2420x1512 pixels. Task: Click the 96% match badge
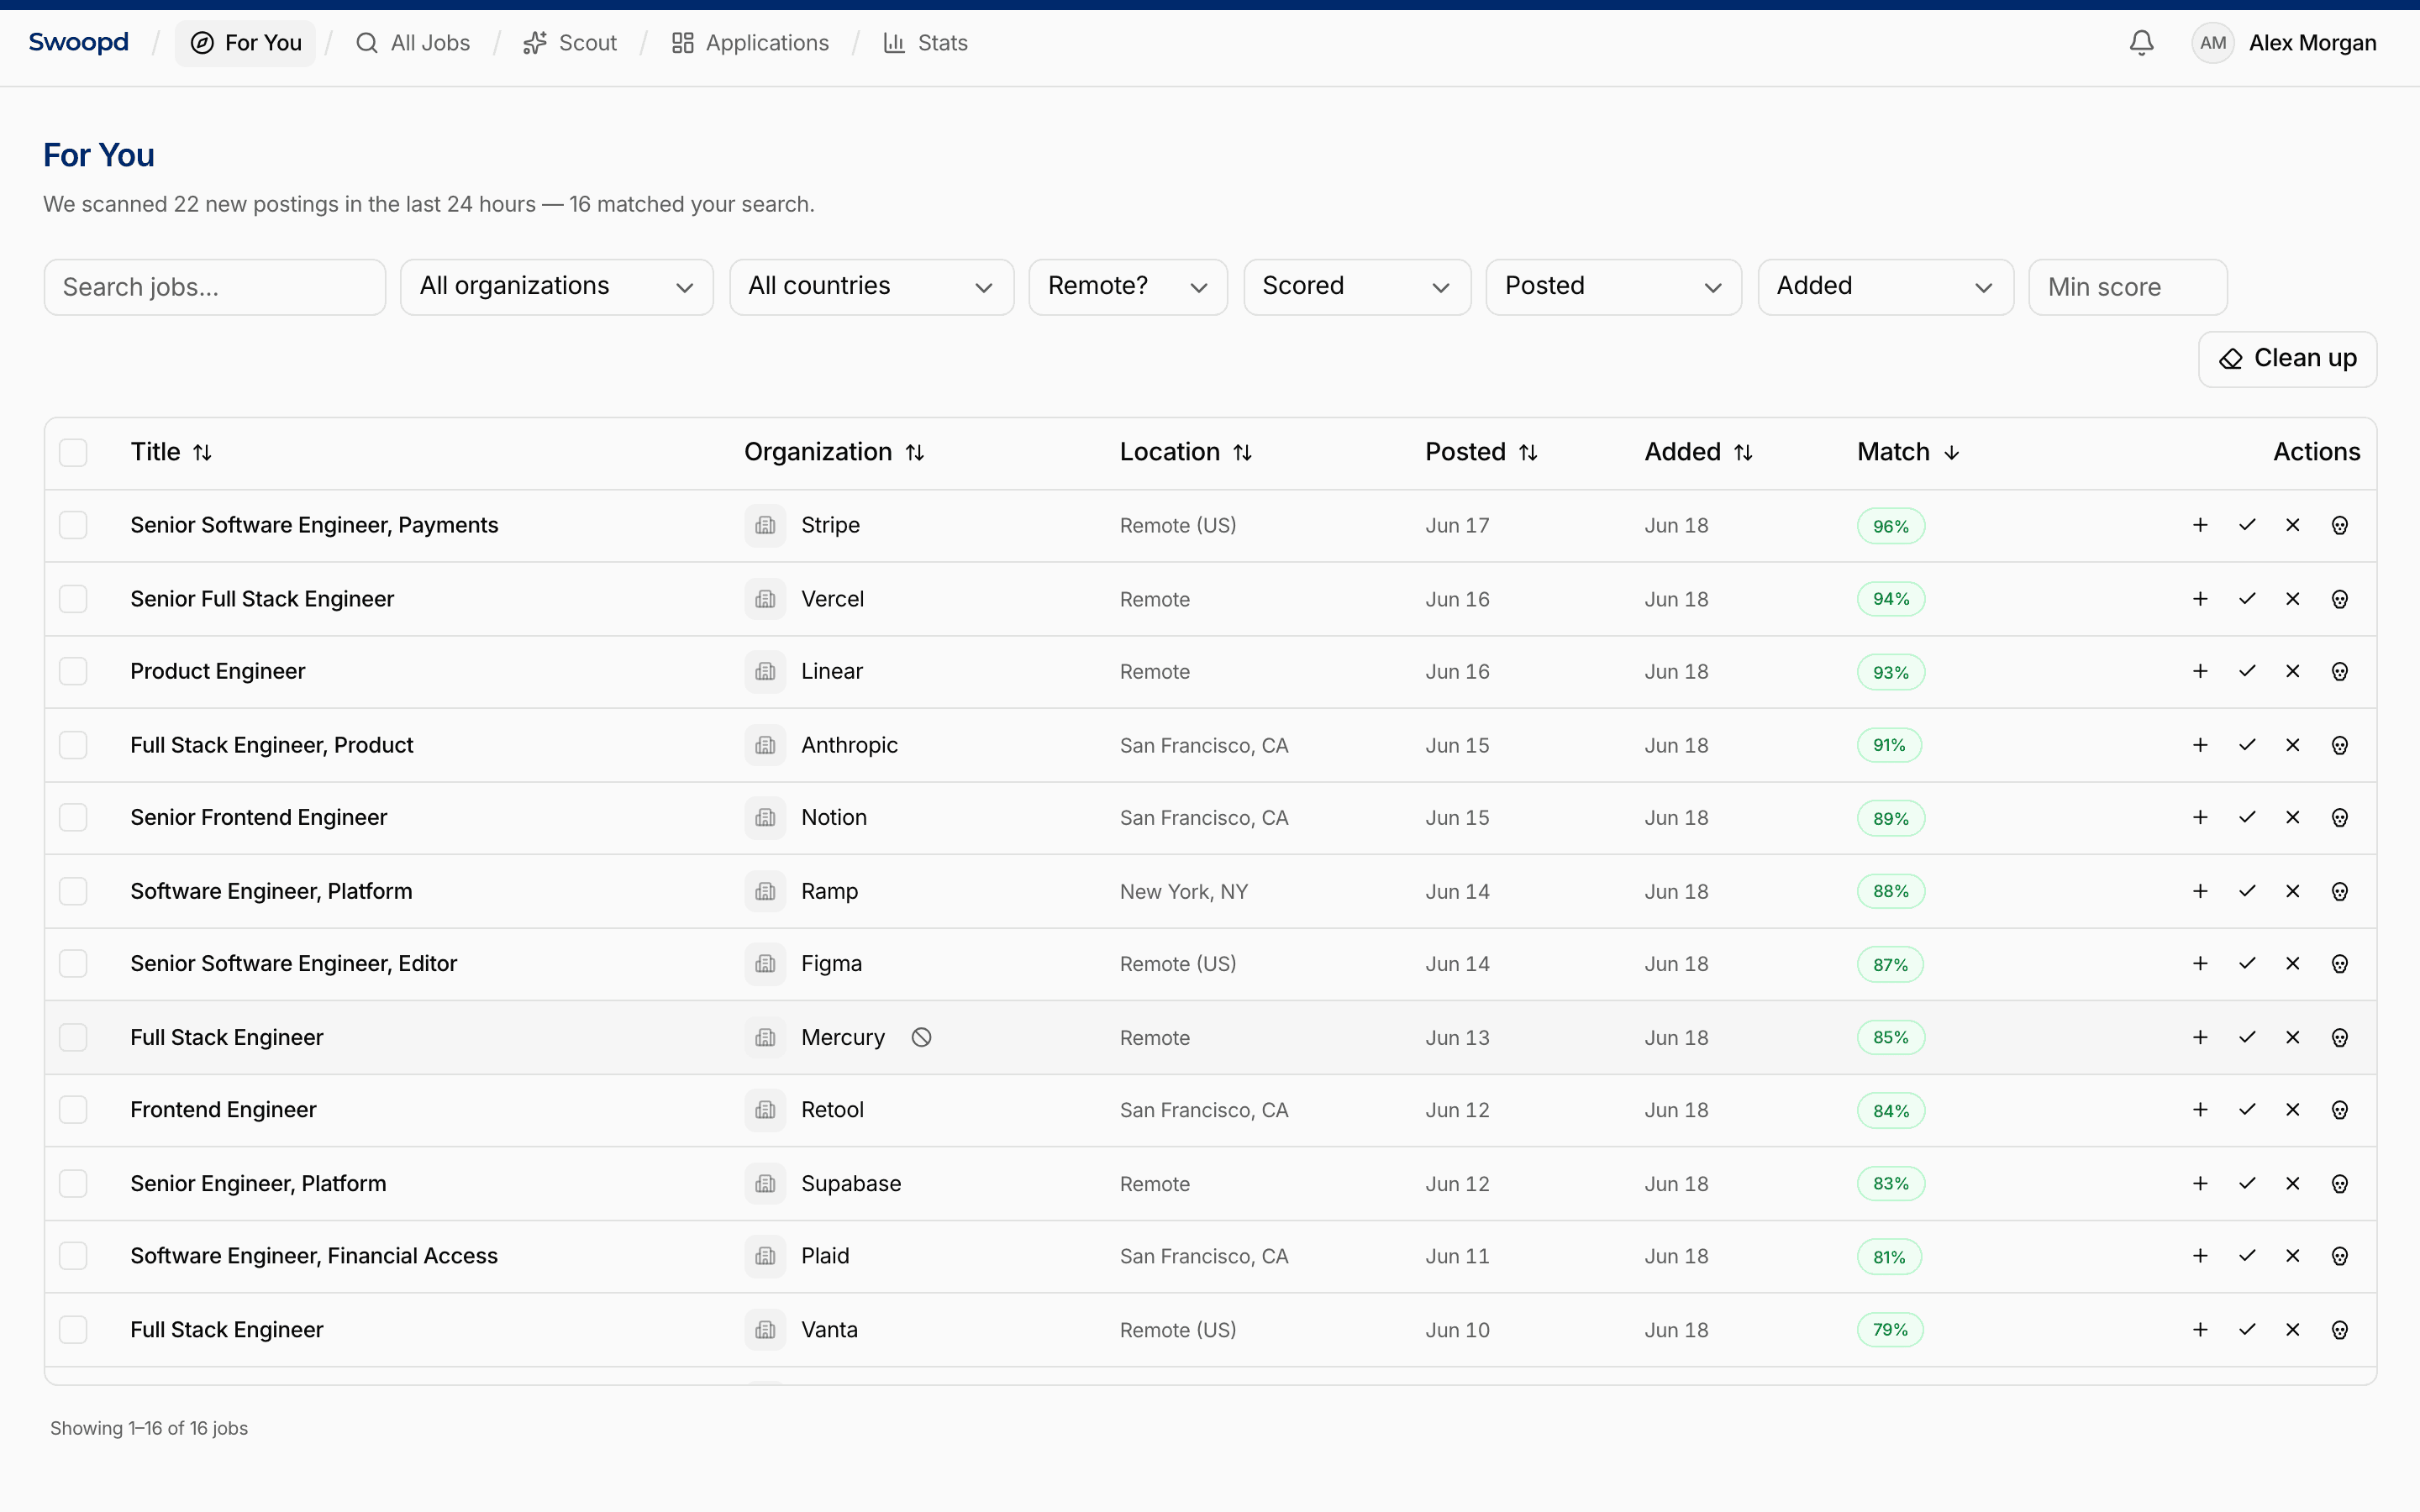tap(1890, 526)
